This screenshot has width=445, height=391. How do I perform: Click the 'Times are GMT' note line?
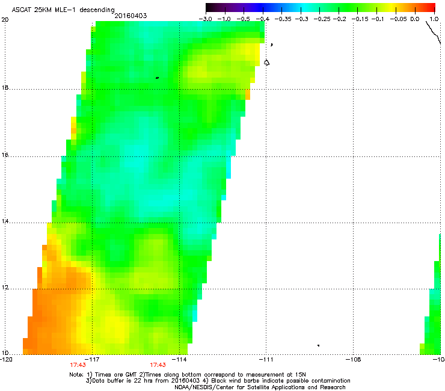[187, 375]
